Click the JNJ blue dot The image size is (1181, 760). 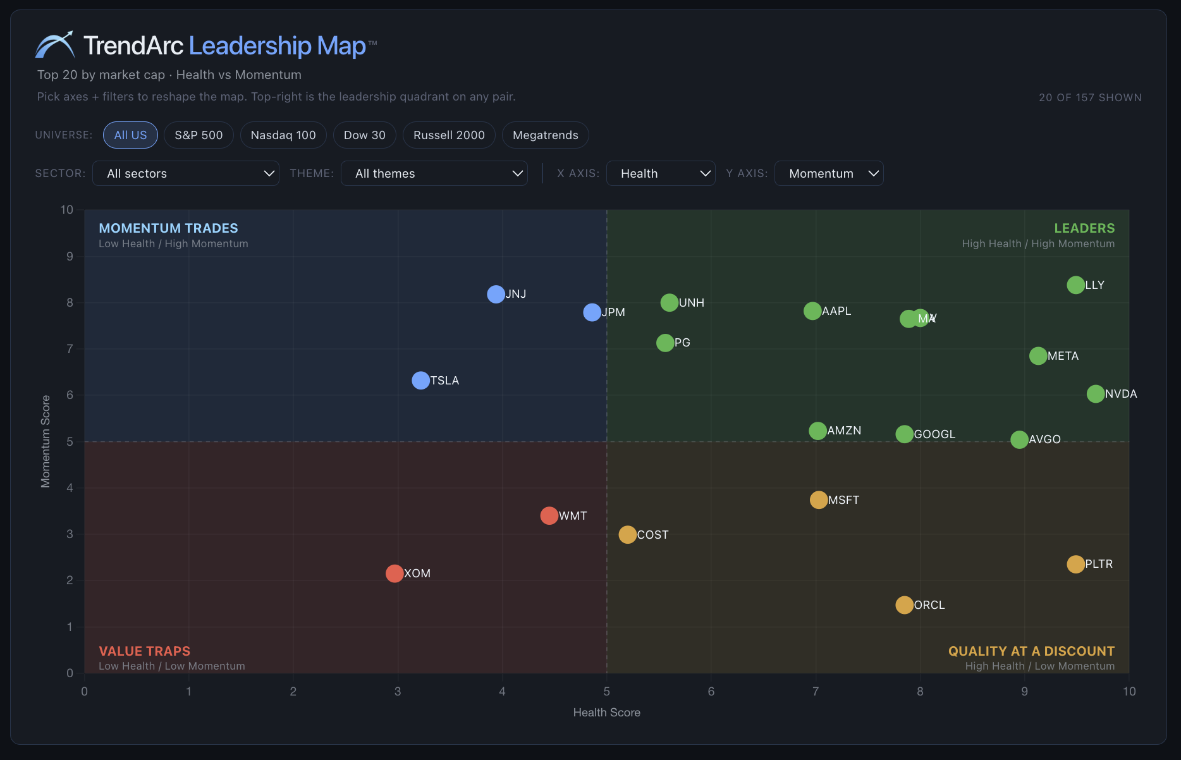496,294
